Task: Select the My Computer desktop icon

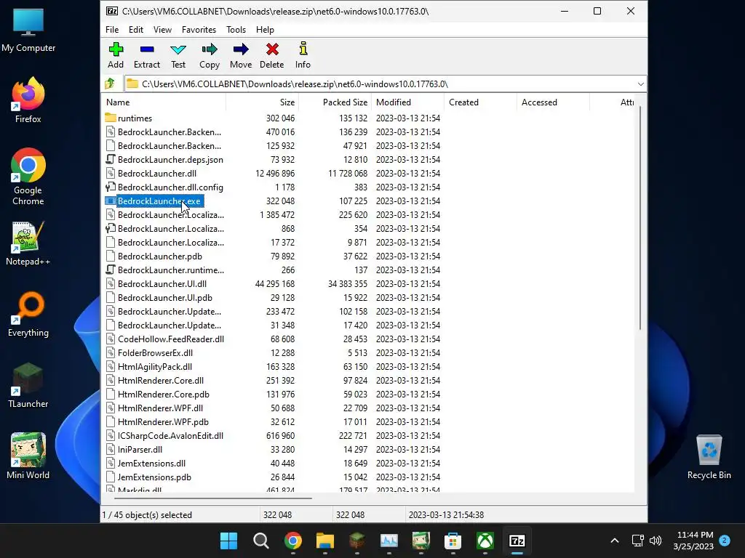Action: pos(28,29)
